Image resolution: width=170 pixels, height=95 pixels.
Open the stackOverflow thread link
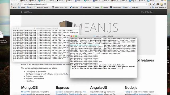139,94
